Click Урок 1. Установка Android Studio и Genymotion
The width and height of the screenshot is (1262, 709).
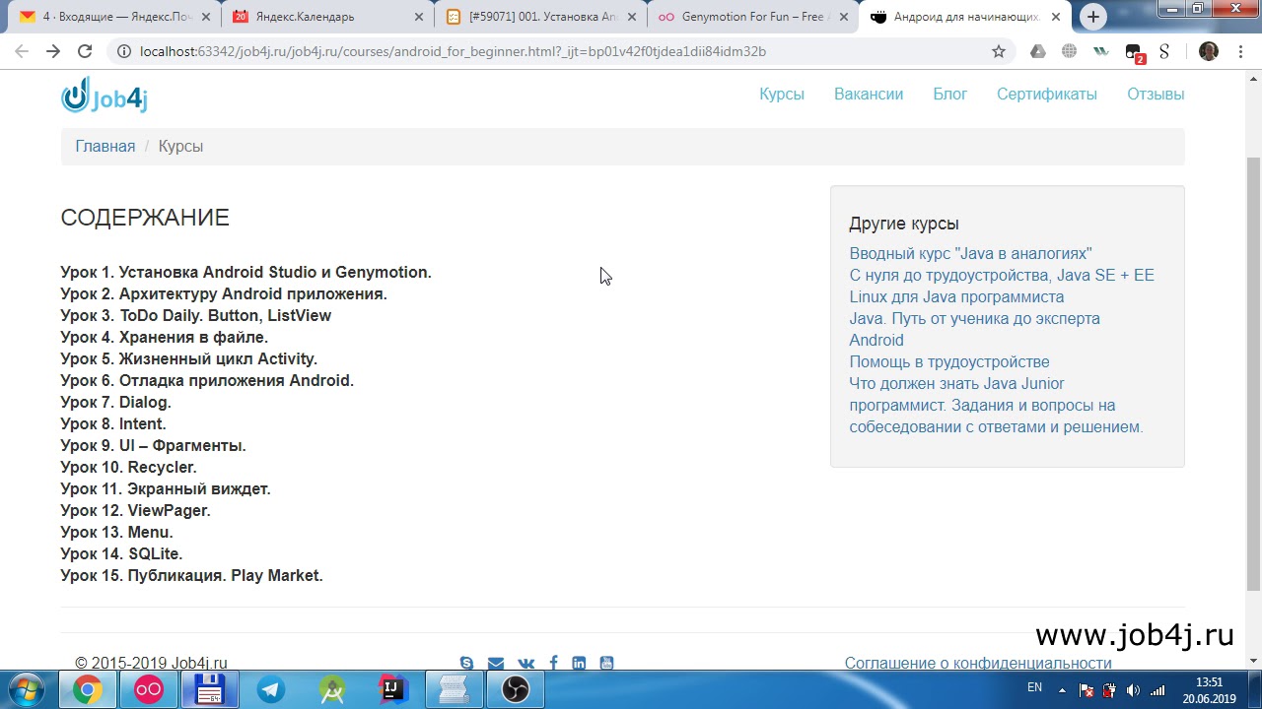pos(246,272)
